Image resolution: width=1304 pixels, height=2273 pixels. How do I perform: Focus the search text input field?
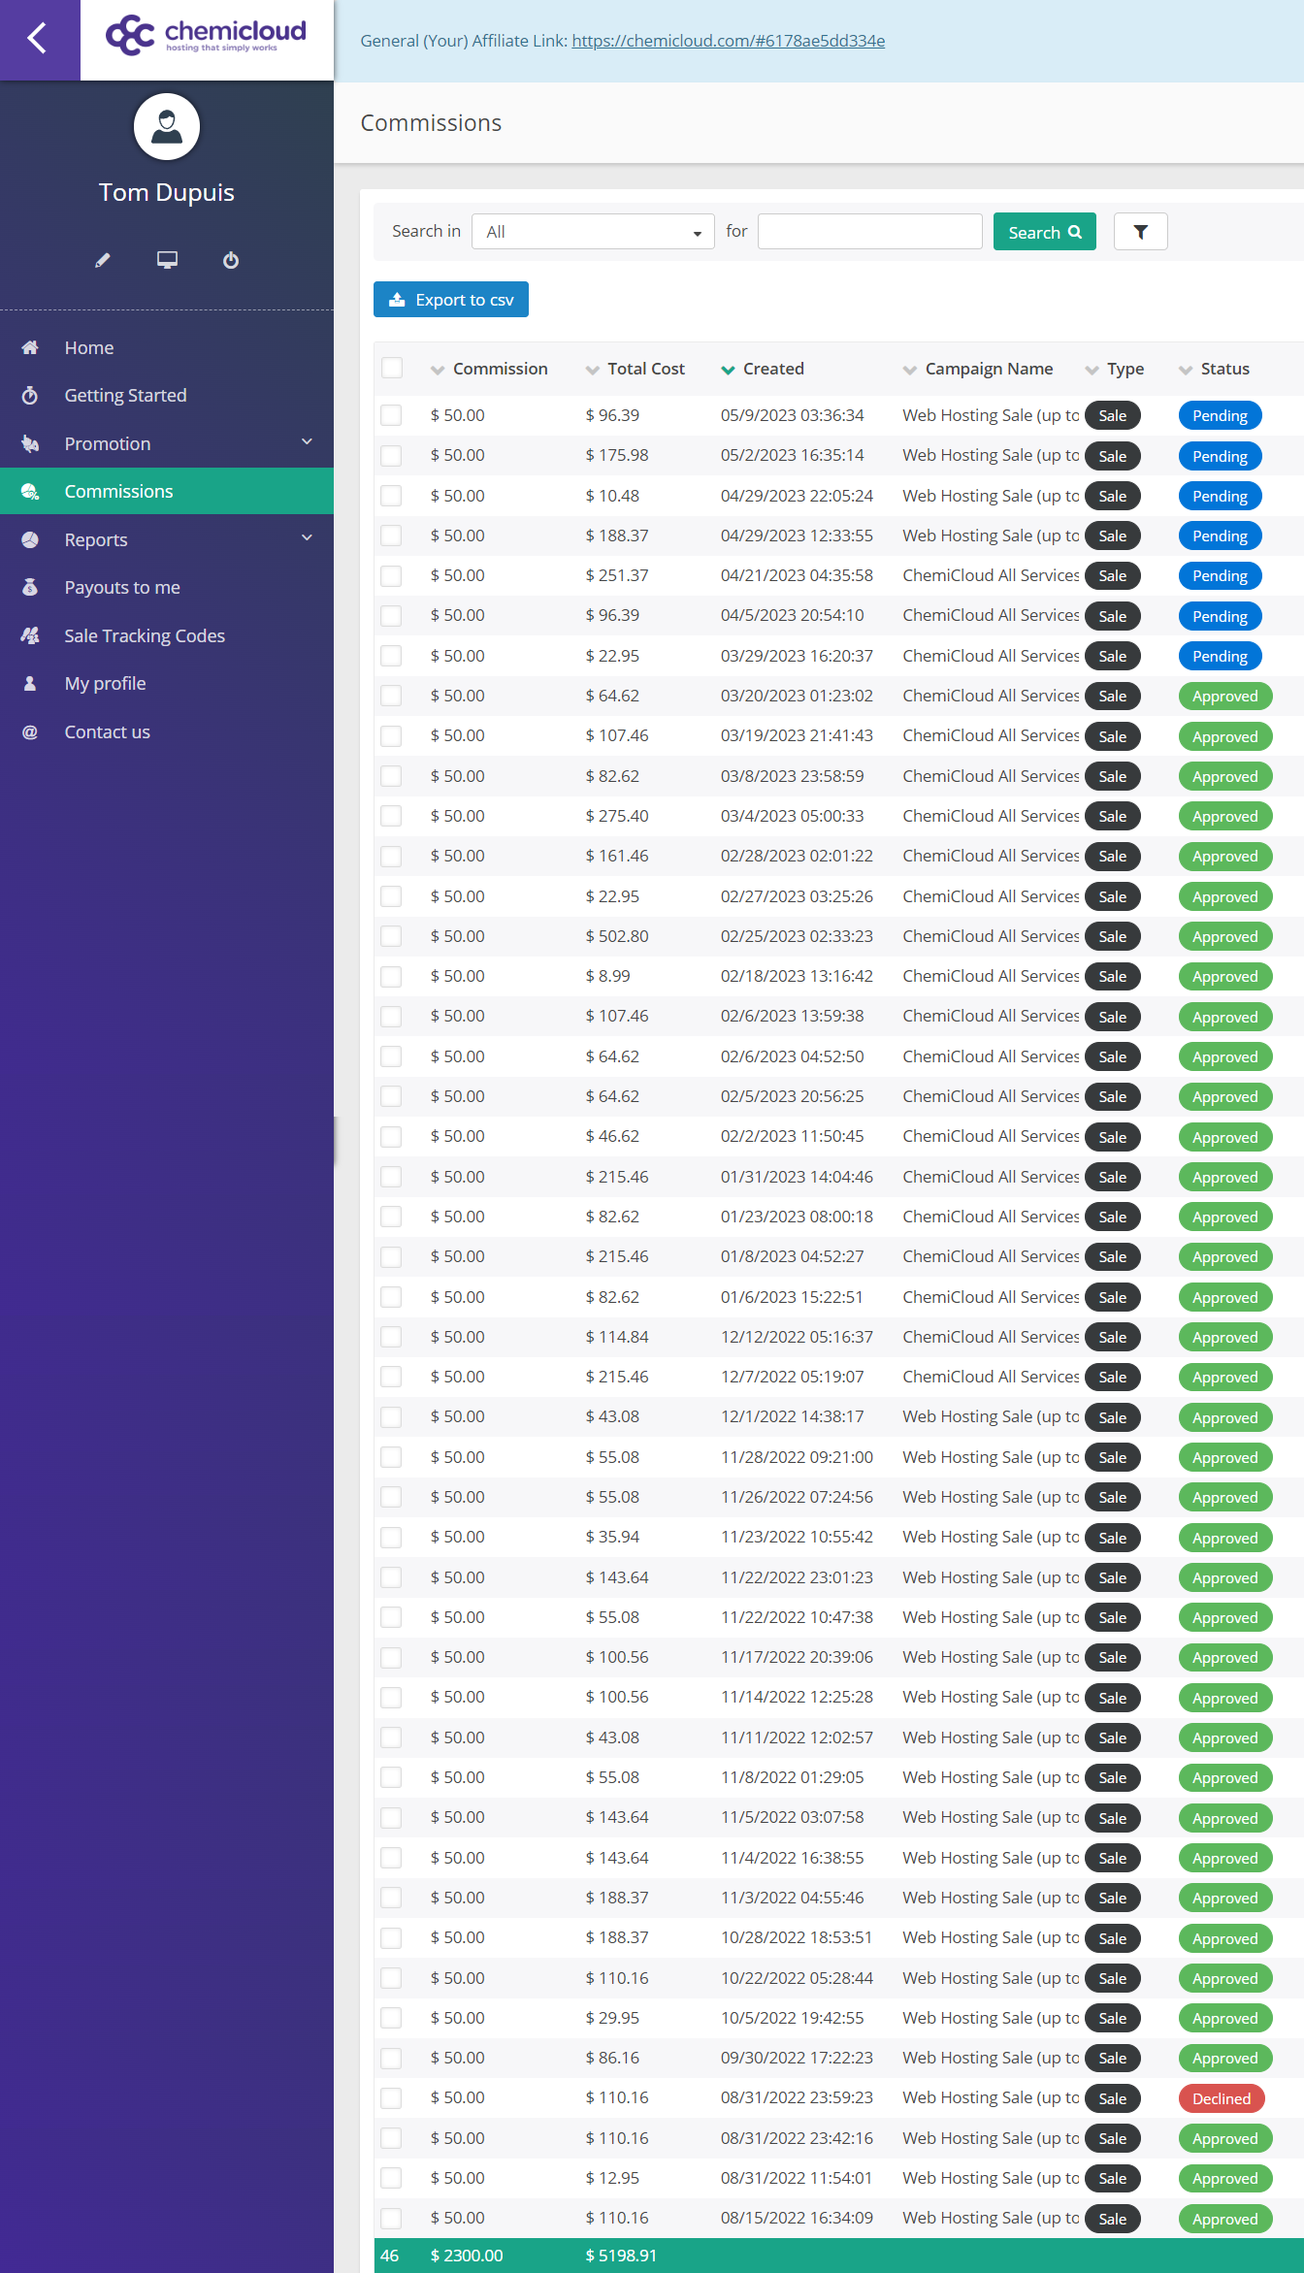click(x=870, y=232)
